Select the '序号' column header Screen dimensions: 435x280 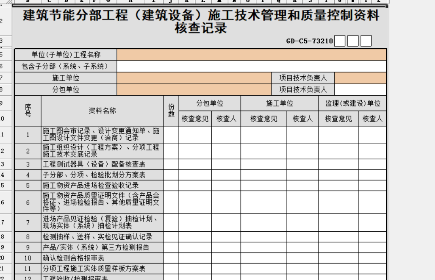pyautogui.click(x=28, y=111)
